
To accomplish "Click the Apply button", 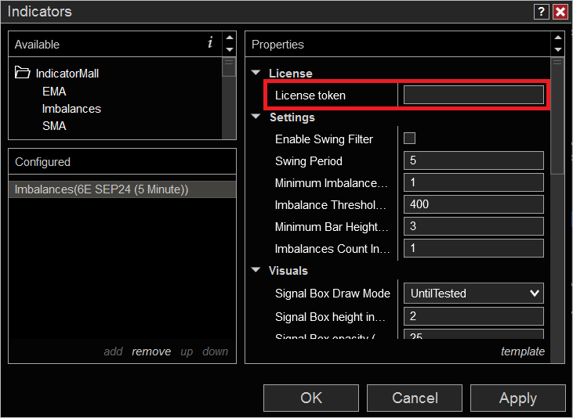I will point(518,398).
